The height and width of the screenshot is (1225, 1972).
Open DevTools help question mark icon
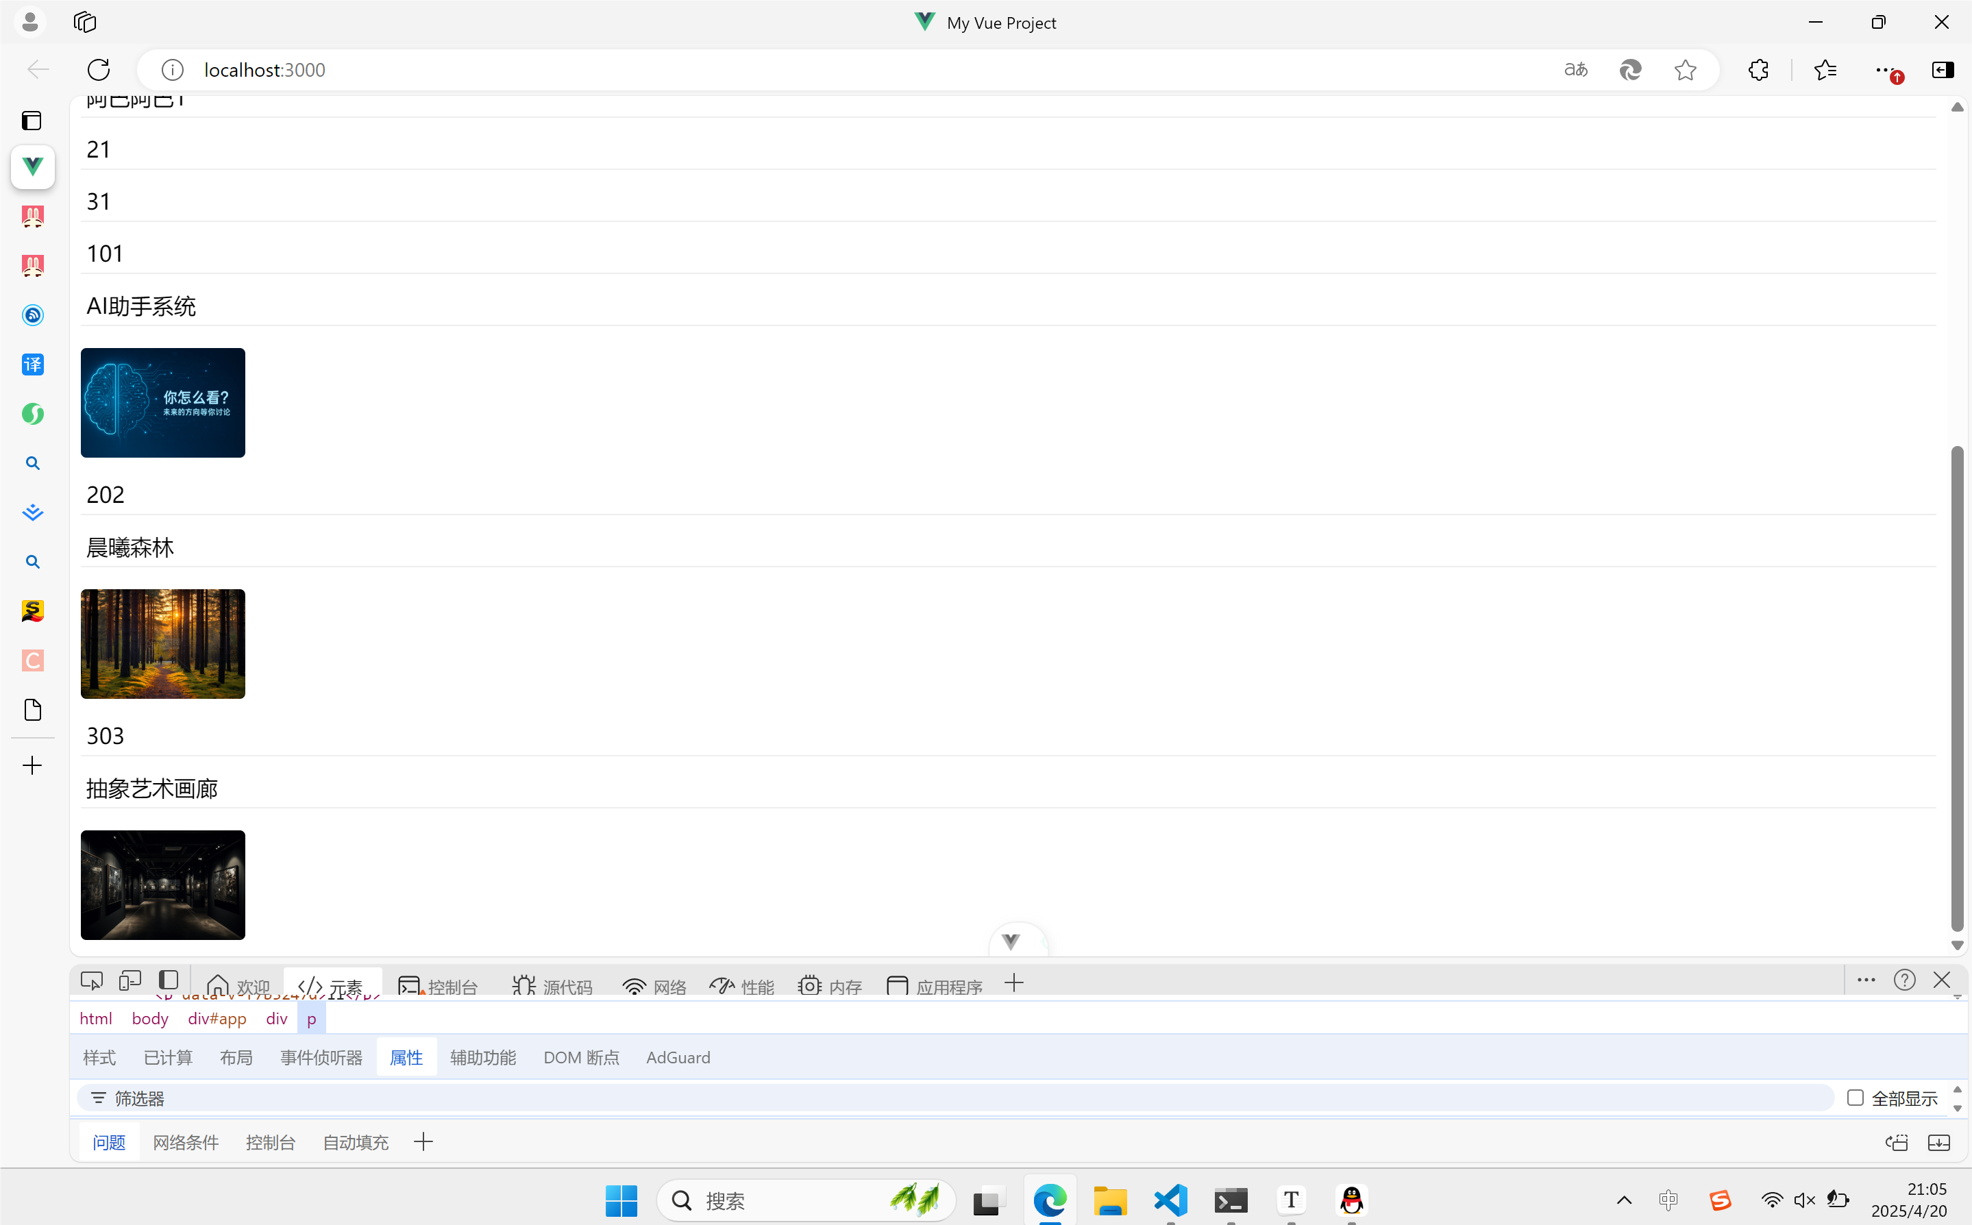click(1904, 980)
